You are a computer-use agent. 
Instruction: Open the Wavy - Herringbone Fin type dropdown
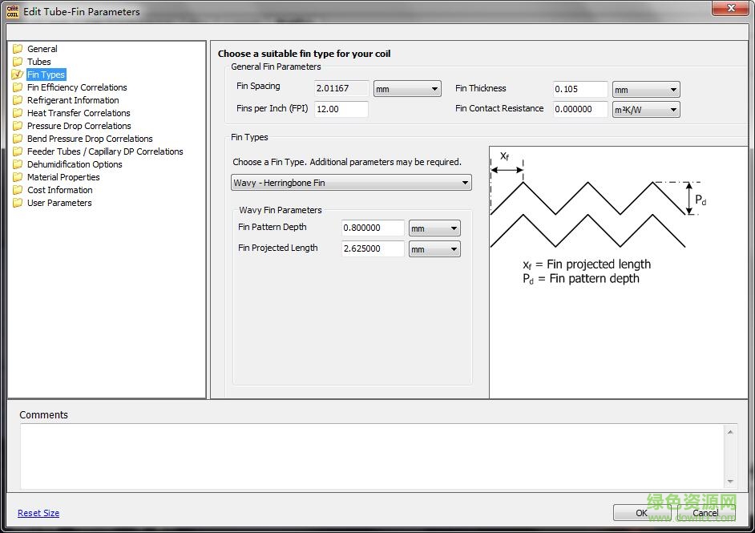[x=351, y=184]
